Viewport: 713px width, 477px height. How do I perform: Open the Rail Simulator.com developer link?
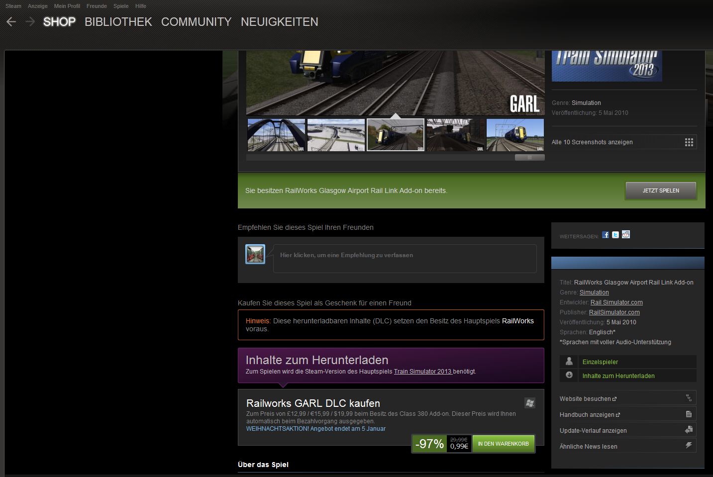(616, 302)
